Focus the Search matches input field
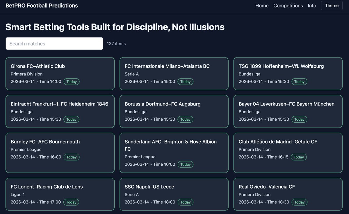 (54, 43)
